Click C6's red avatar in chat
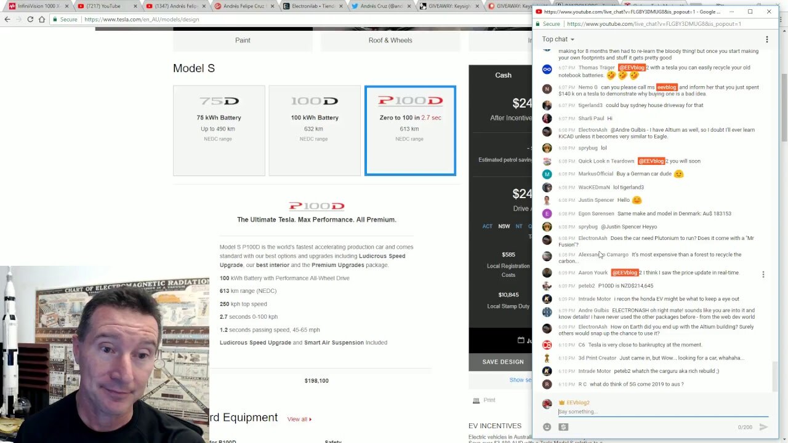Screen dimensions: 788x443 point(547,345)
